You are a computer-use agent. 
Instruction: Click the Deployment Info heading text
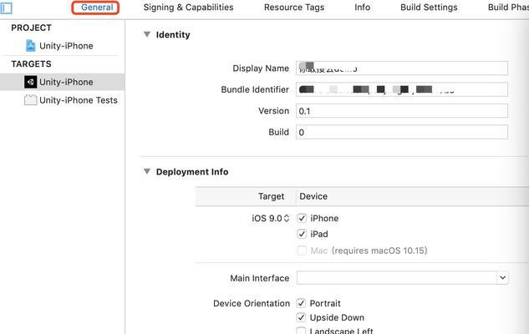tap(192, 172)
